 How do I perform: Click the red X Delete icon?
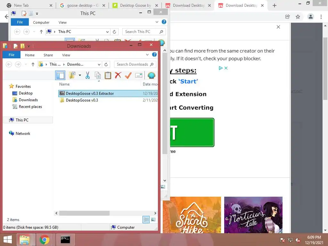point(118,75)
